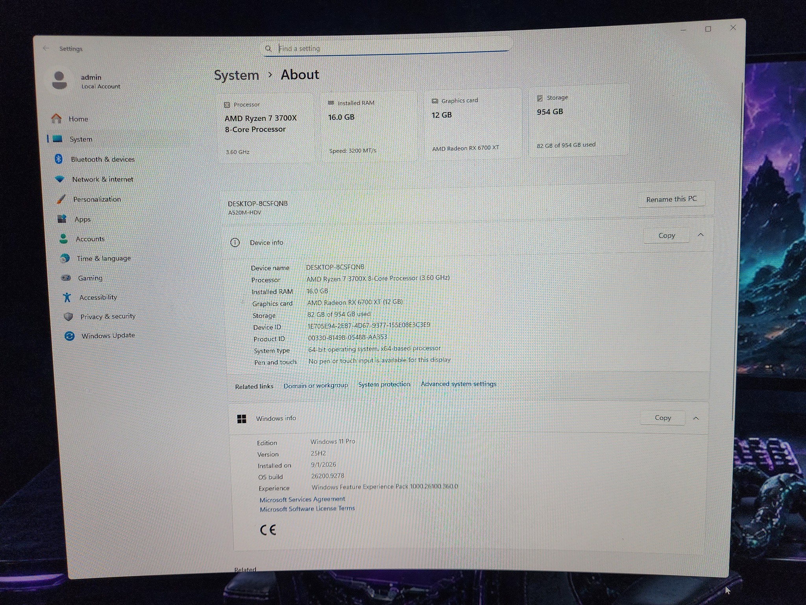Screen dimensions: 806x605
Task: Click the Network wifi icon
Action: coord(60,179)
